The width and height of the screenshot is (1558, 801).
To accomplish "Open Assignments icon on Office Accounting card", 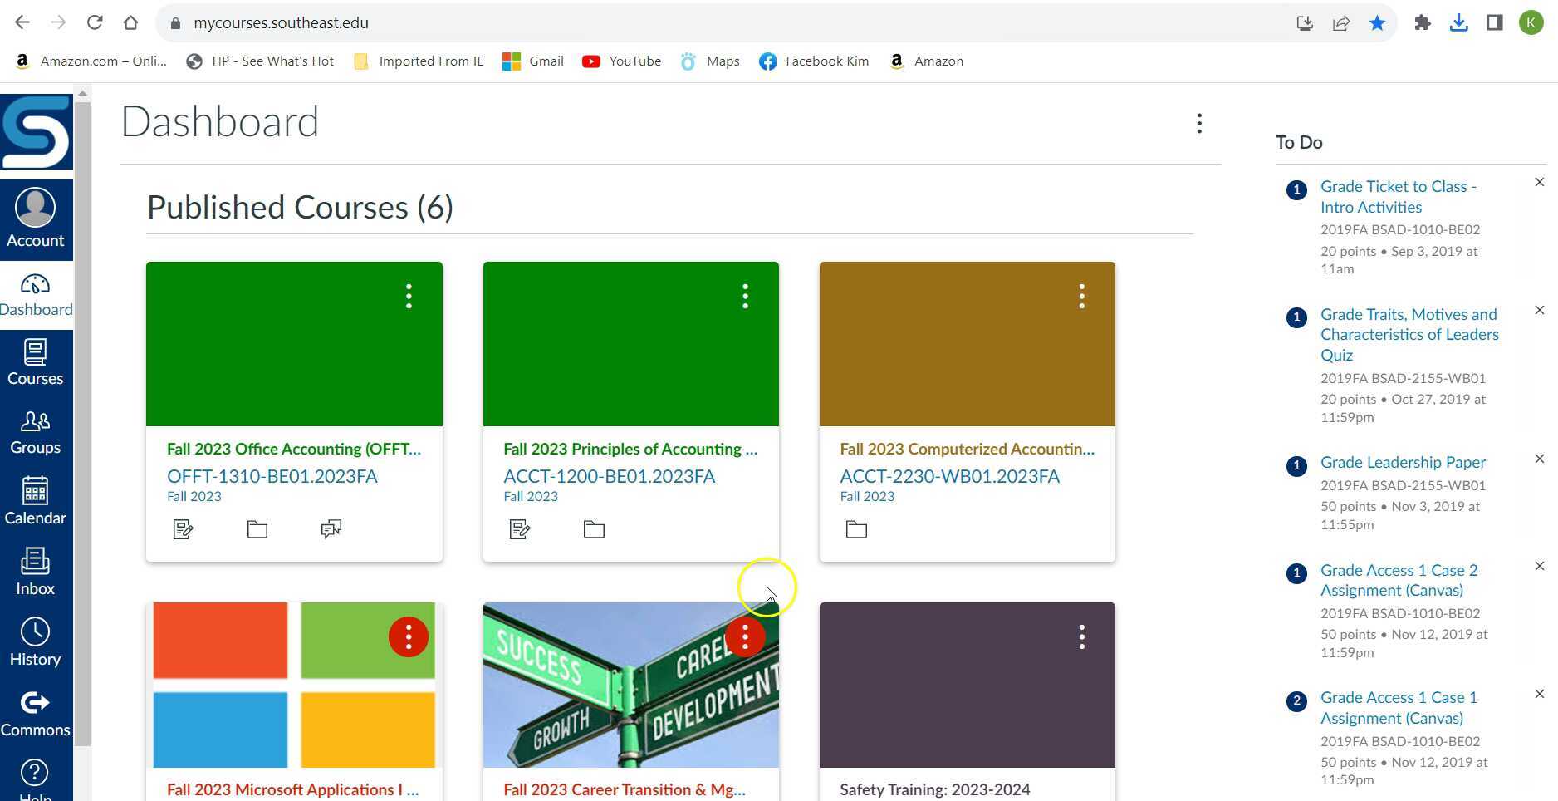I will pos(183,529).
